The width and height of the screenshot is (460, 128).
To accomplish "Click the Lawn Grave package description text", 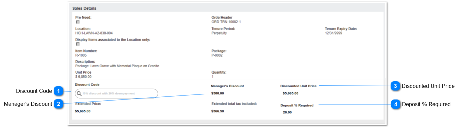I will point(117,66).
